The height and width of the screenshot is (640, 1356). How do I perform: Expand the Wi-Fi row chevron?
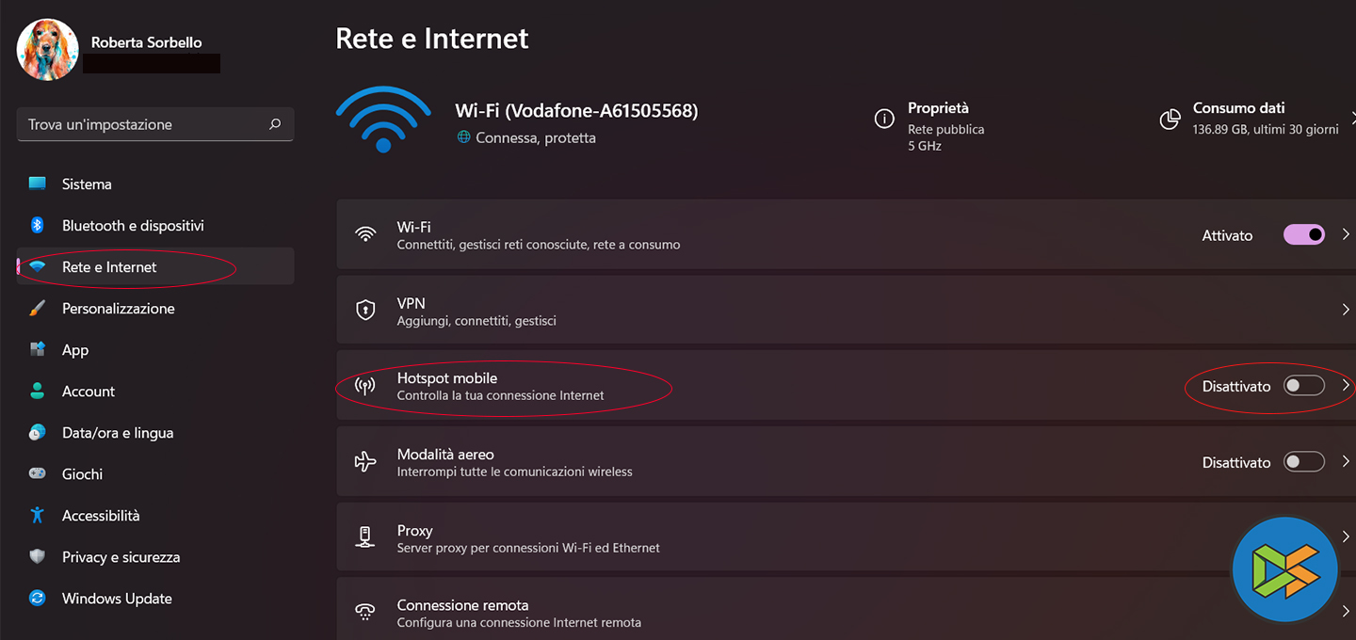(1346, 234)
